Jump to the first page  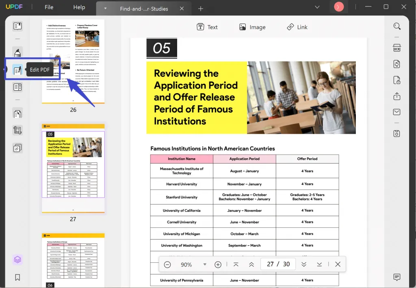(x=236, y=264)
